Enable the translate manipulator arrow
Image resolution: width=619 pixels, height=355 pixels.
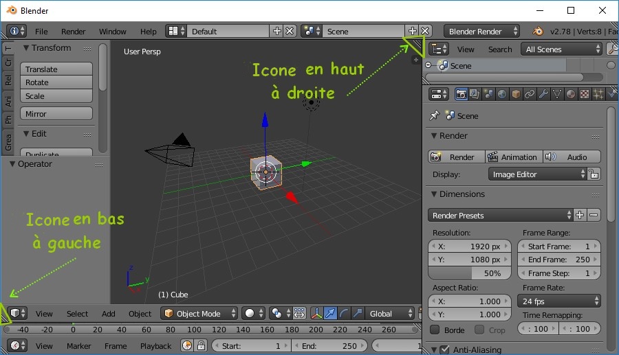(330, 313)
